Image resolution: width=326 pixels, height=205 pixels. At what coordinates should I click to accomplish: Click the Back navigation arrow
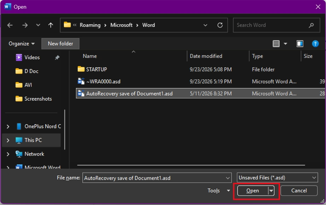10,25
